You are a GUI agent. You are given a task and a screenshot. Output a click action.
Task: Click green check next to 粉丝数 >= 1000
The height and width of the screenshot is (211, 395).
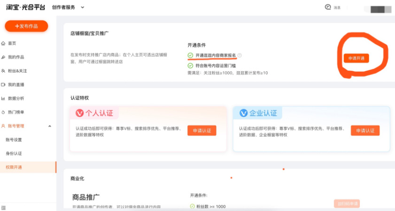tap(192, 206)
